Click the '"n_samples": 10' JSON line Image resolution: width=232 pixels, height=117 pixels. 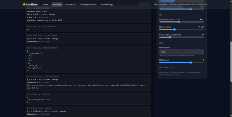[x=35, y=68]
